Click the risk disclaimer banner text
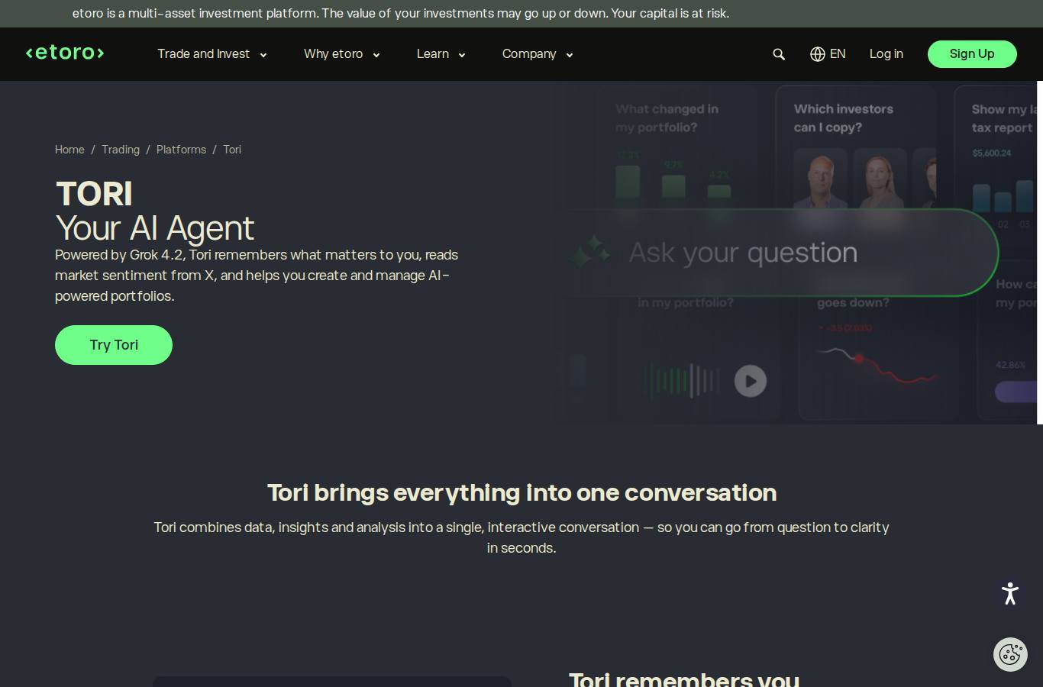This screenshot has width=1043, height=687. tap(401, 14)
